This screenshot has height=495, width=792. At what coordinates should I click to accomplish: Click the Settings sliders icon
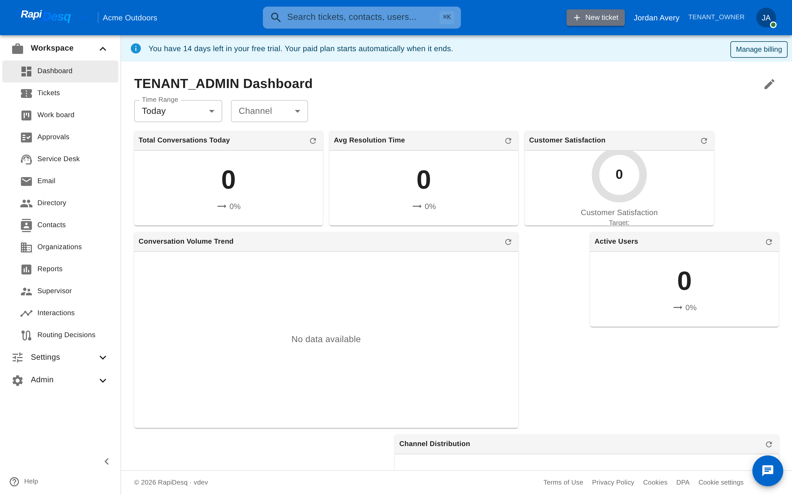point(17,358)
